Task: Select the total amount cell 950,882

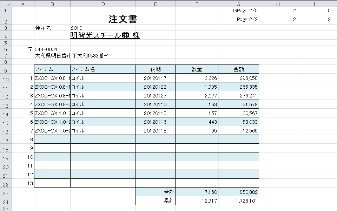Action: [x=238, y=192]
